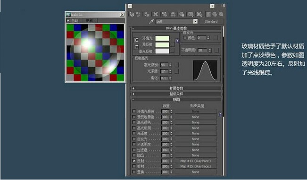This screenshot has width=307, height=180.
Task: Click Show Map in Viewport icon
Action: pos(199,14)
